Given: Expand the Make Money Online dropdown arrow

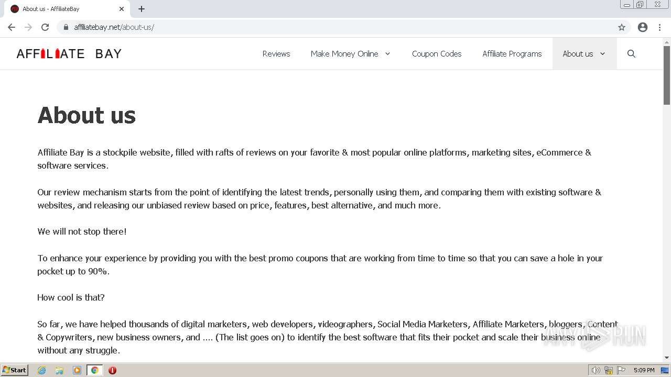Looking at the screenshot, I should pos(388,53).
